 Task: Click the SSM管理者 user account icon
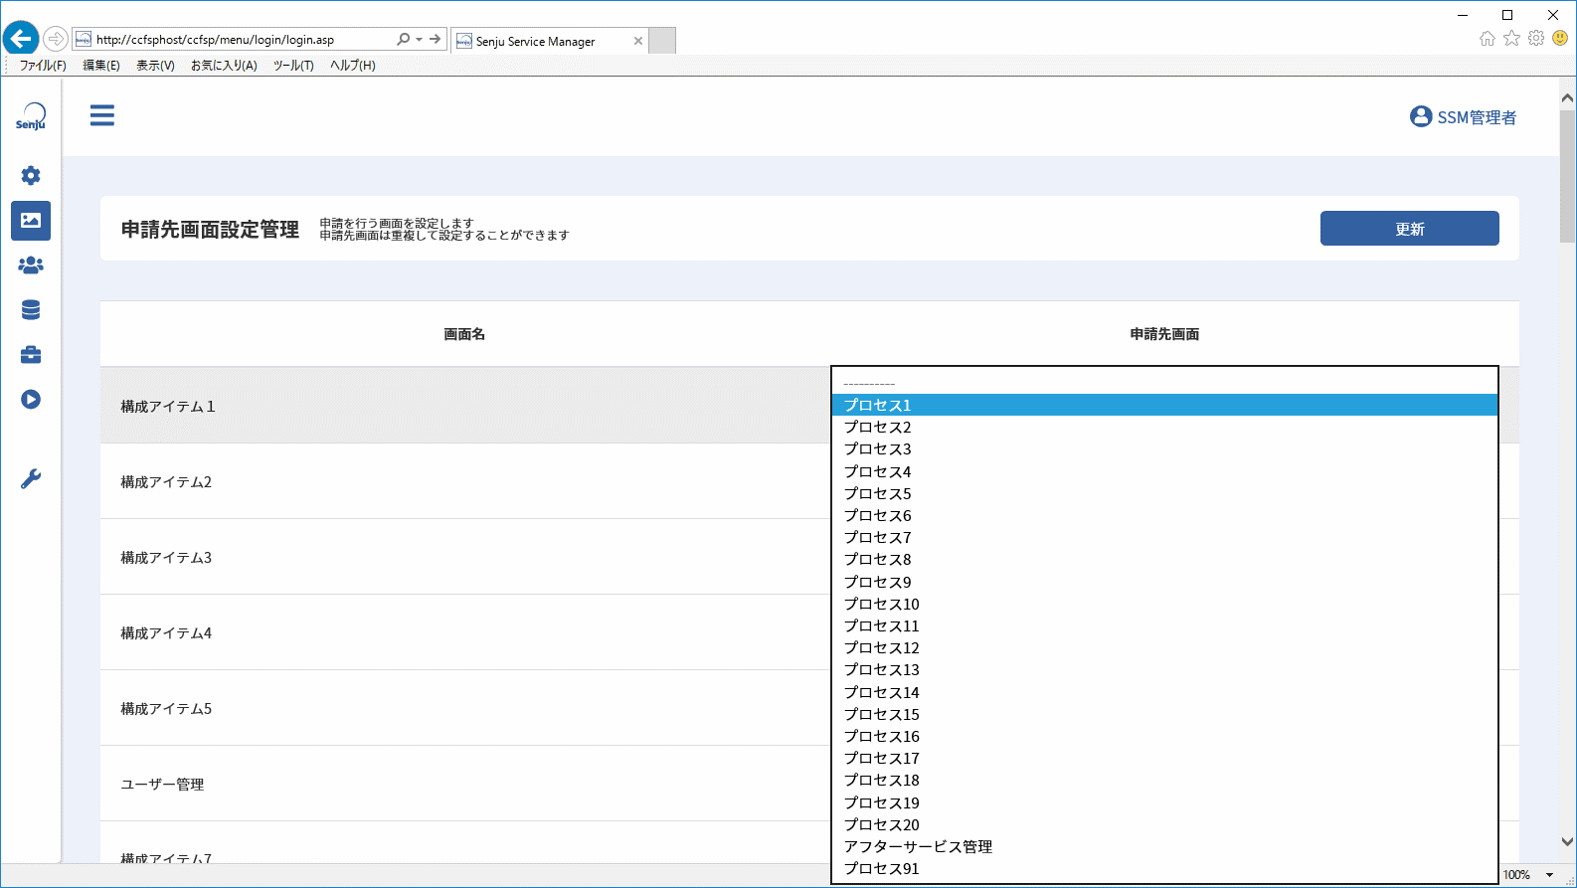pos(1421,117)
